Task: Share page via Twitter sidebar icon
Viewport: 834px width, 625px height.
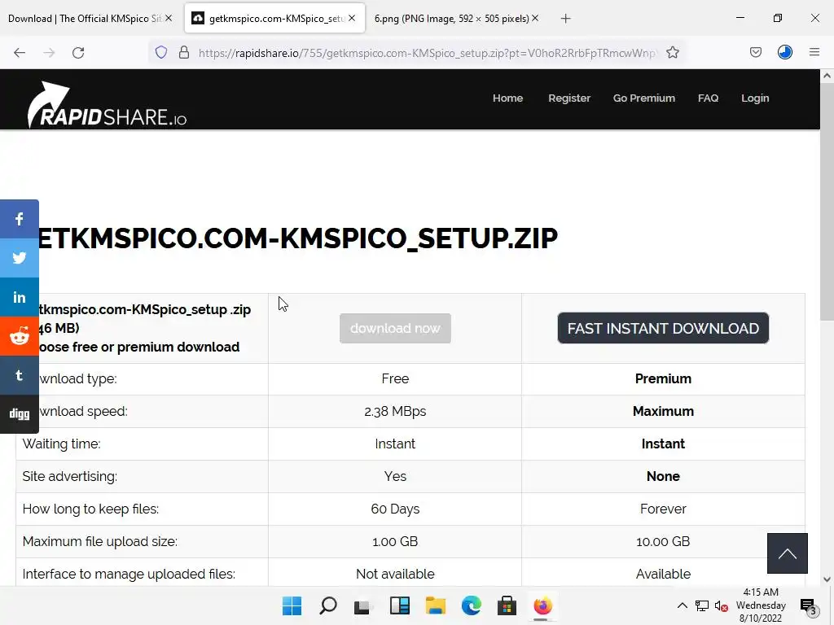Action: click(20, 258)
